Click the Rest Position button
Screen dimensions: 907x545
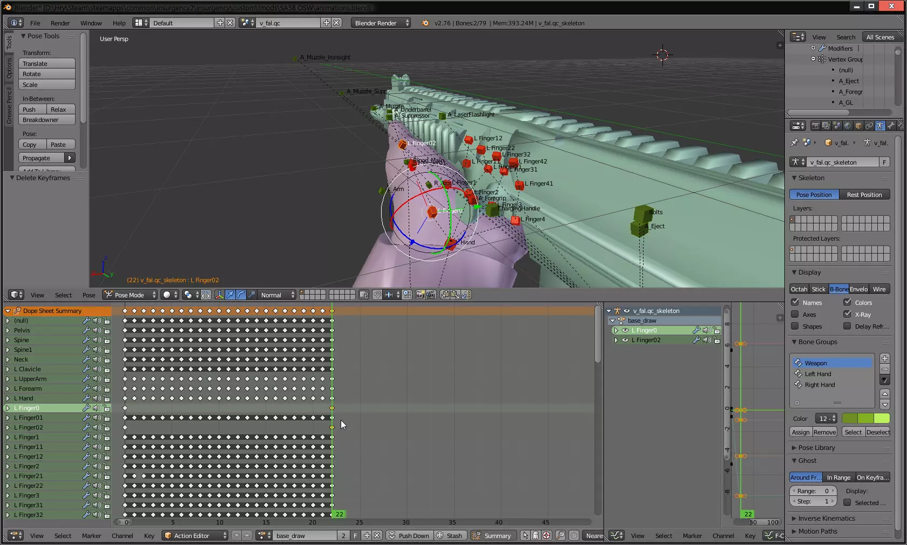pos(864,195)
